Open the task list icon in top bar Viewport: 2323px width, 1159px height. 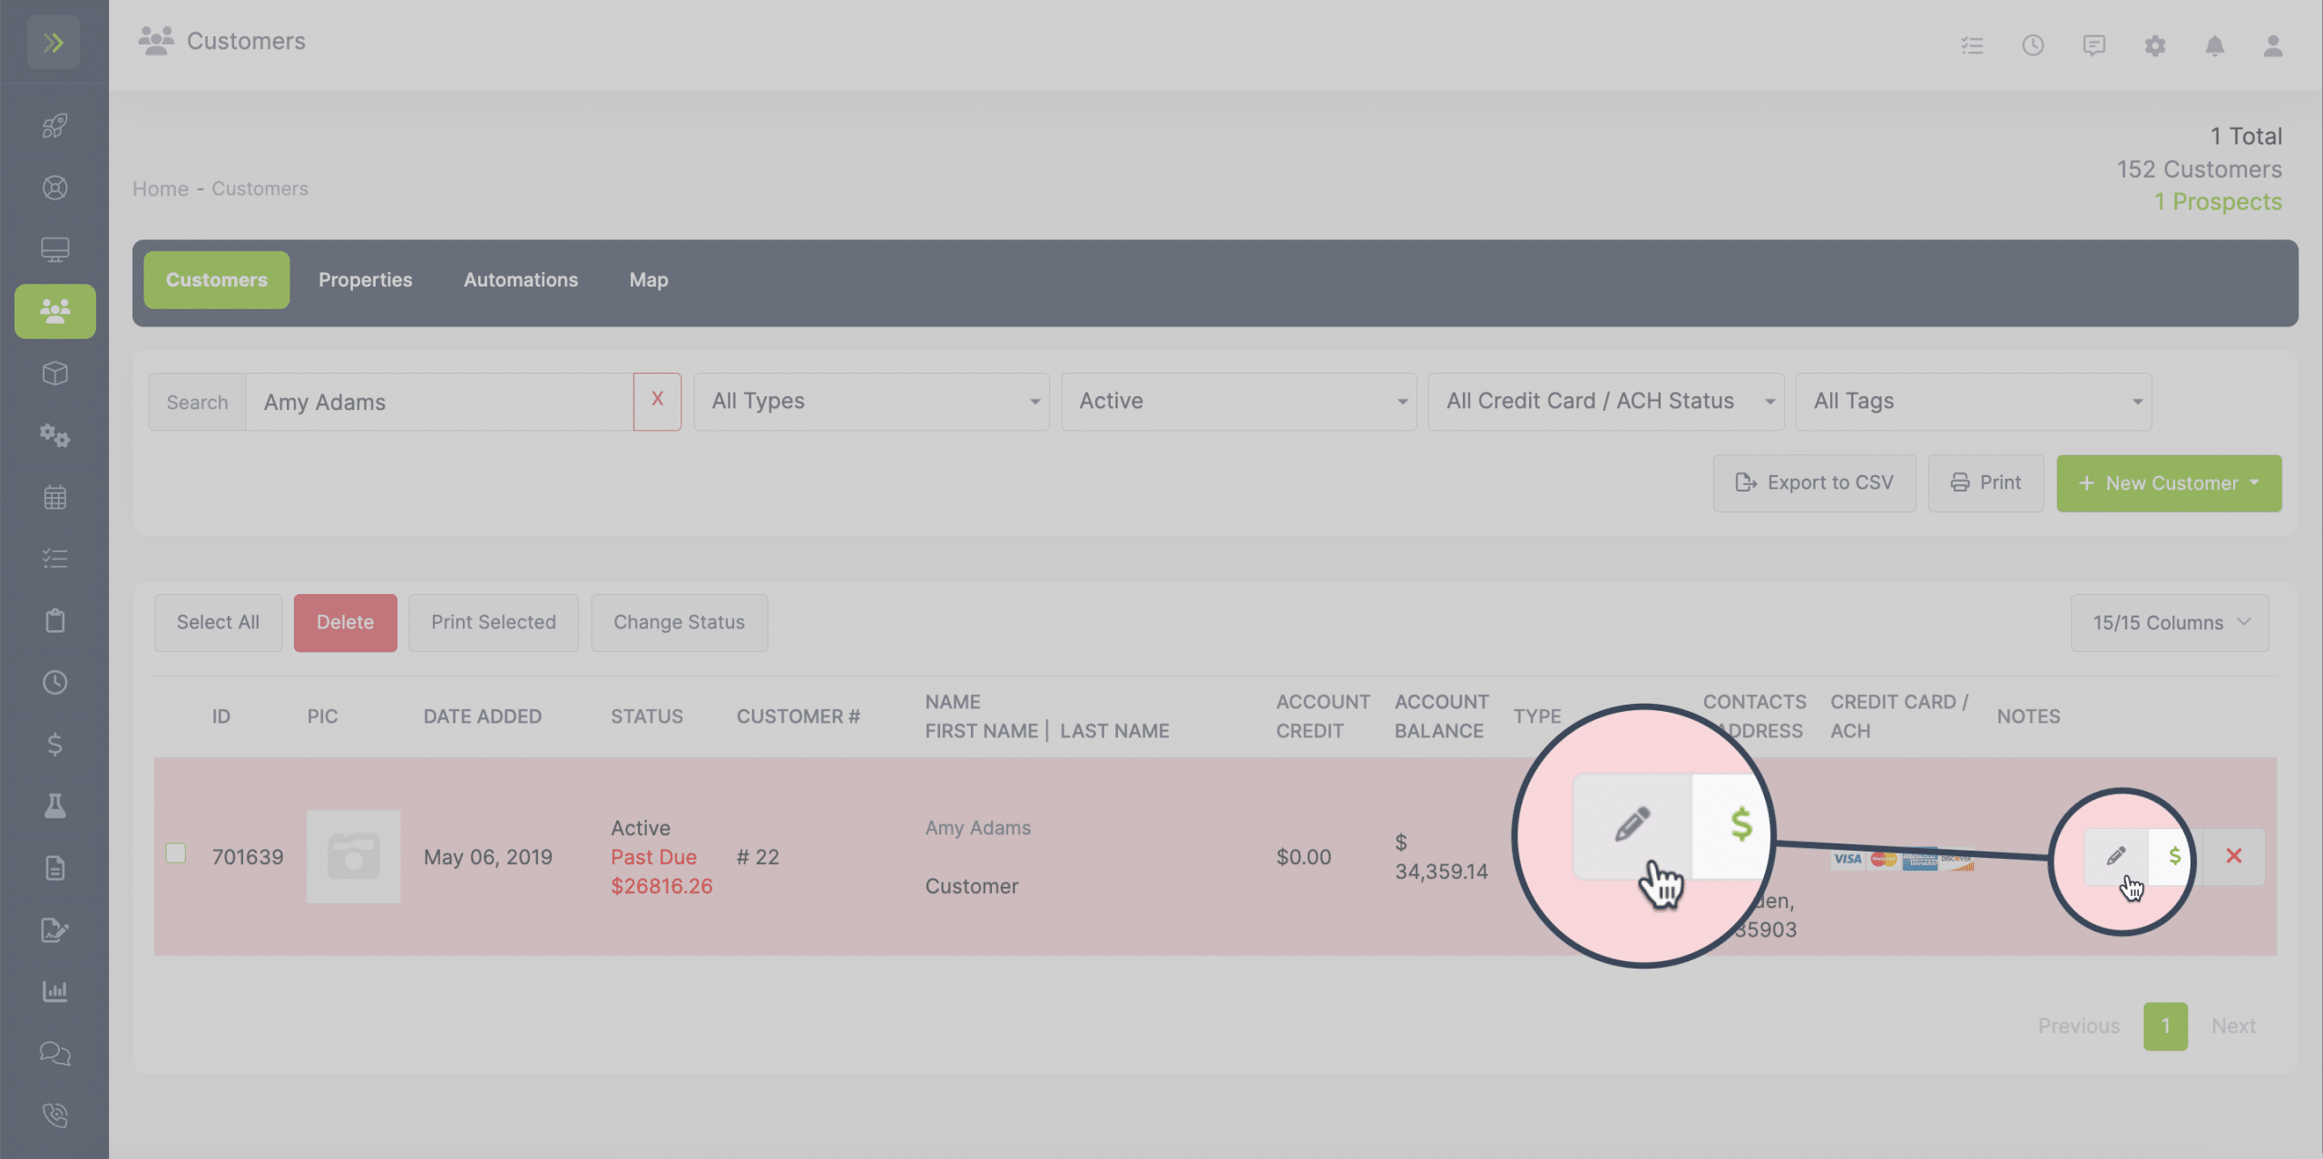tap(1972, 45)
